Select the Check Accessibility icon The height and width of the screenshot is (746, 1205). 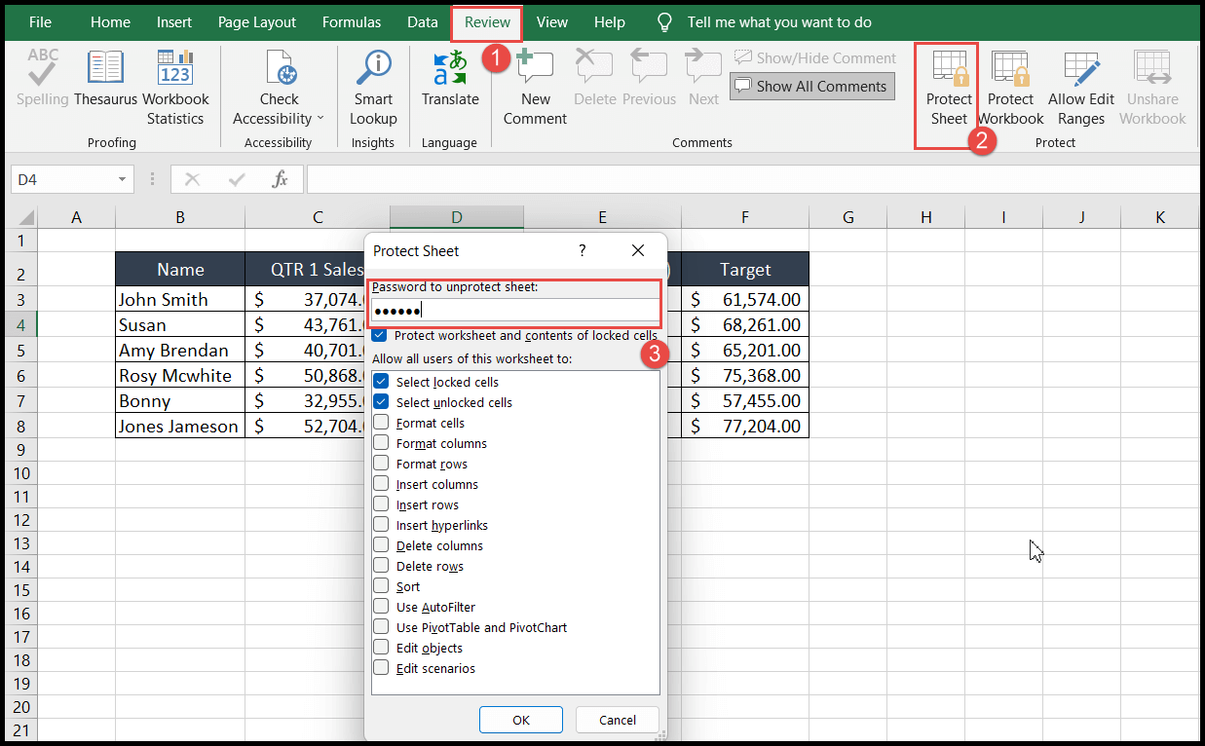[279, 68]
